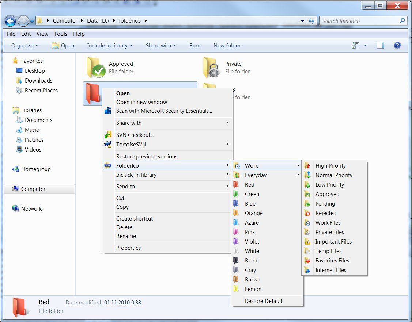Viewport: 412px width, 322px height.
Task: Choose the Pending folder icon
Action: (x=325, y=203)
